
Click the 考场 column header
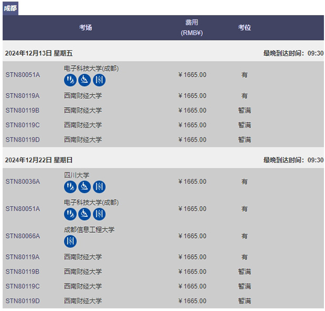click(x=85, y=27)
